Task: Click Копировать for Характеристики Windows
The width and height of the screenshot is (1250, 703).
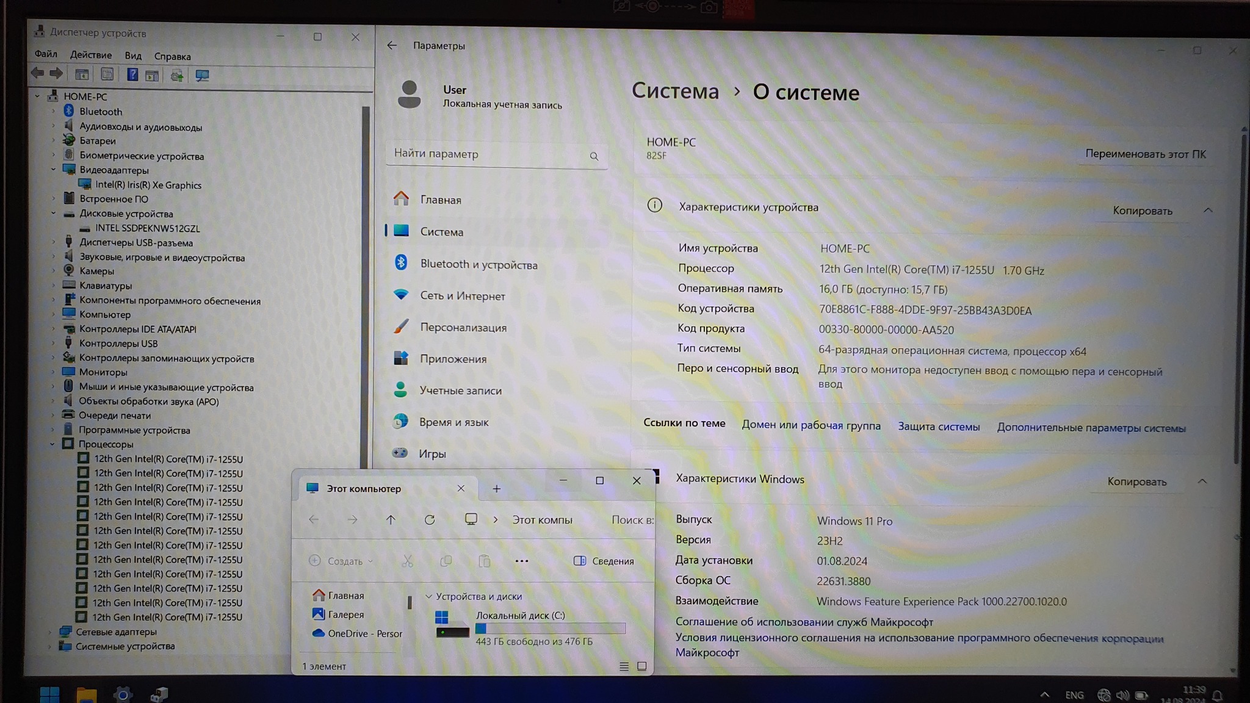Action: click(x=1136, y=481)
